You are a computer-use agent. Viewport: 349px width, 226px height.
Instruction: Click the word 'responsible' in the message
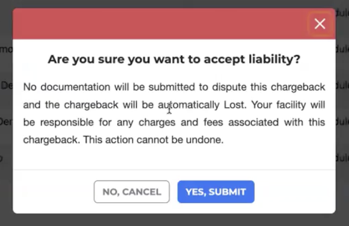click(x=67, y=122)
